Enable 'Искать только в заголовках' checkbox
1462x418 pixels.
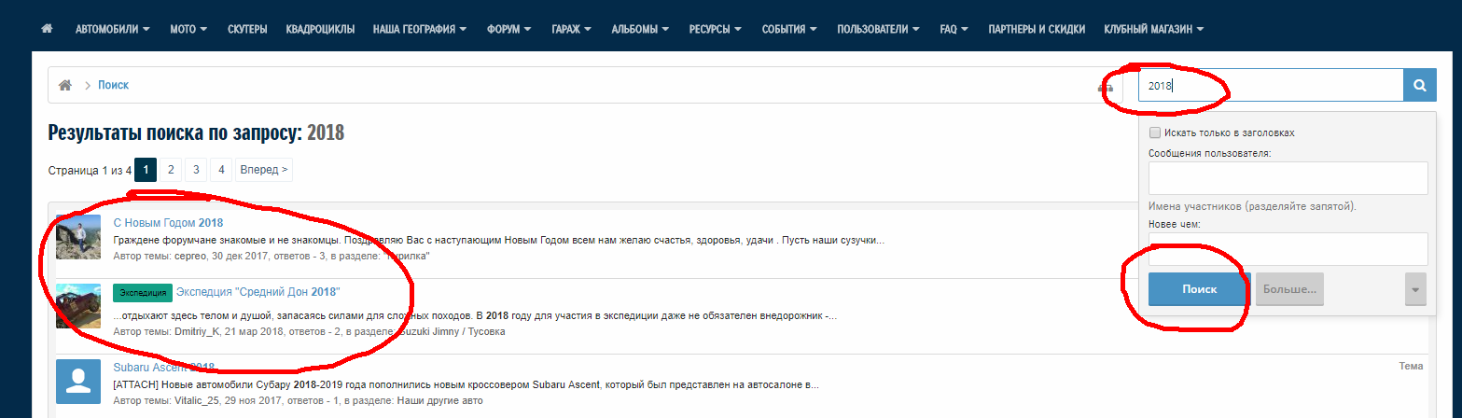1155,132
